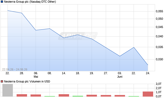The image size is (166, 99).
Task: Select the large gray volume bar
Action: 7,90
